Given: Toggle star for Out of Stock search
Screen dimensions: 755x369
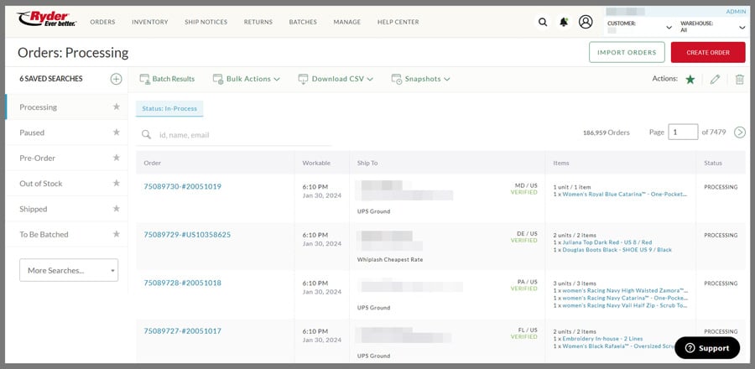Looking at the screenshot, I should 117,184.
